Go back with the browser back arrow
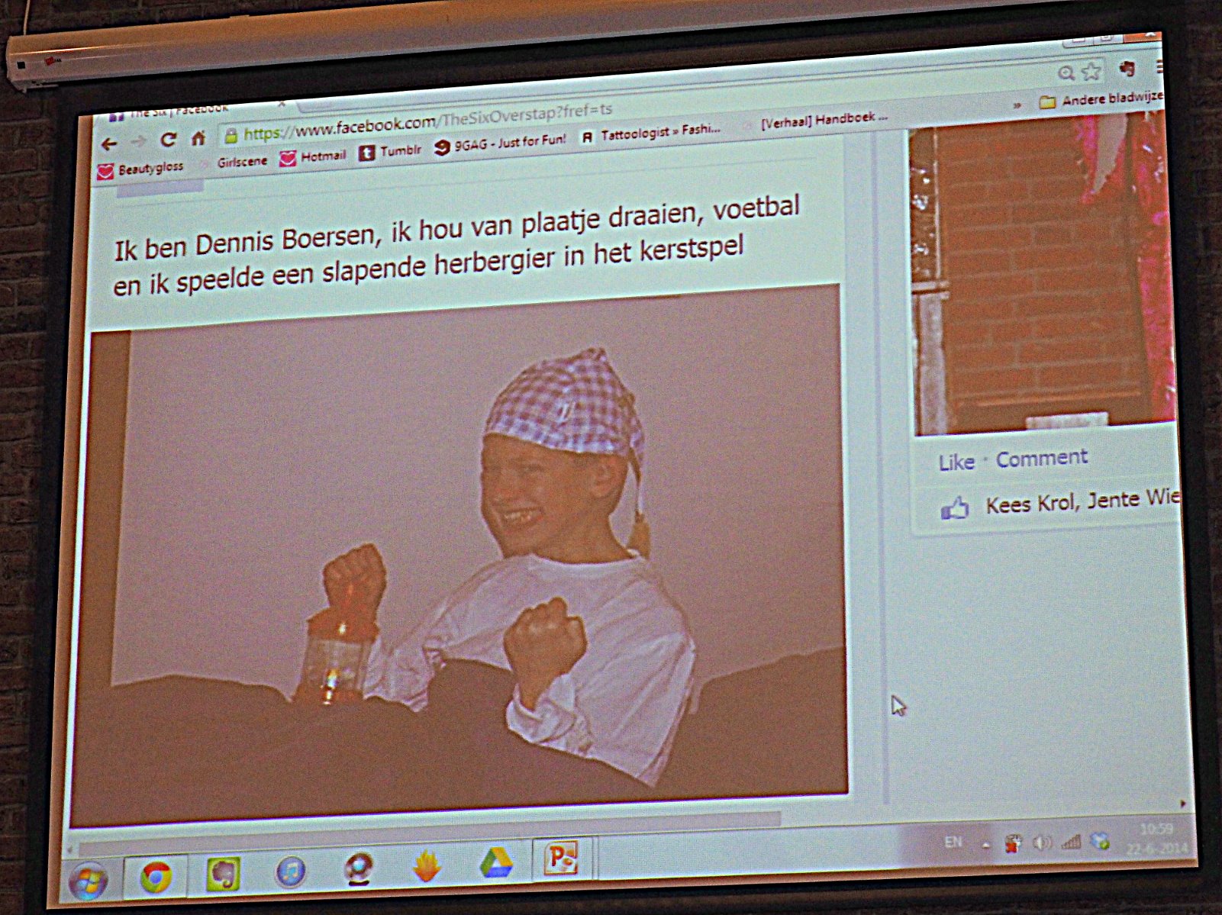This screenshot has width=1222, height=915. coord(109,144)
